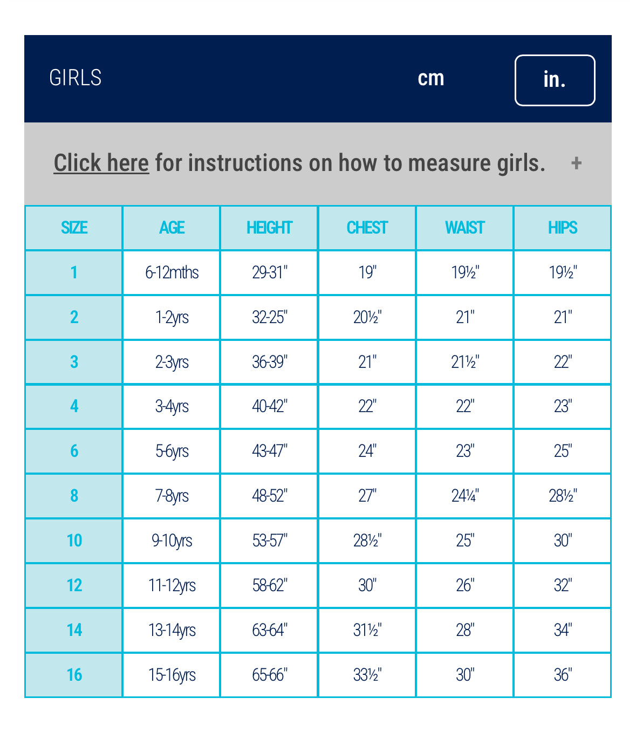Click the AGE column header
The width and height of the screenshot is (636, 732).
click(172, 228)
